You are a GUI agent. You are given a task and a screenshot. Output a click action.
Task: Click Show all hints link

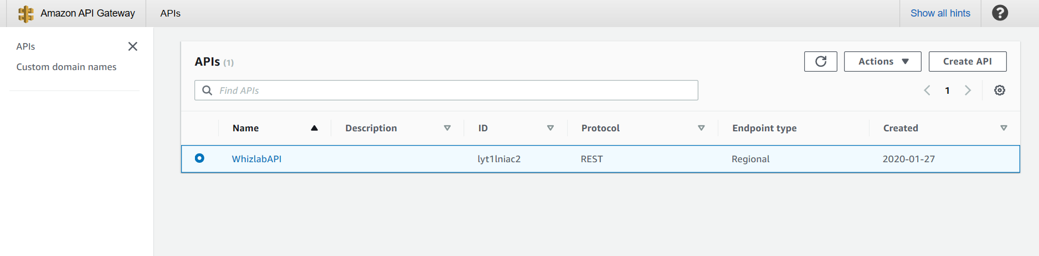[x=940, y=13]
